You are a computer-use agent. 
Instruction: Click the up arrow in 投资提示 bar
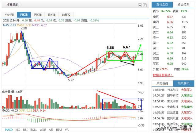(140, 5)
